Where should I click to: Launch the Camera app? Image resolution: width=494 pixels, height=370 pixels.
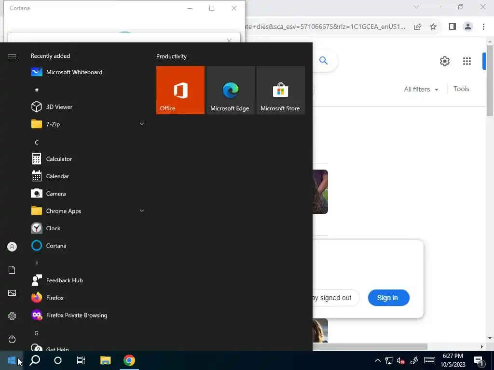(88, 194)
